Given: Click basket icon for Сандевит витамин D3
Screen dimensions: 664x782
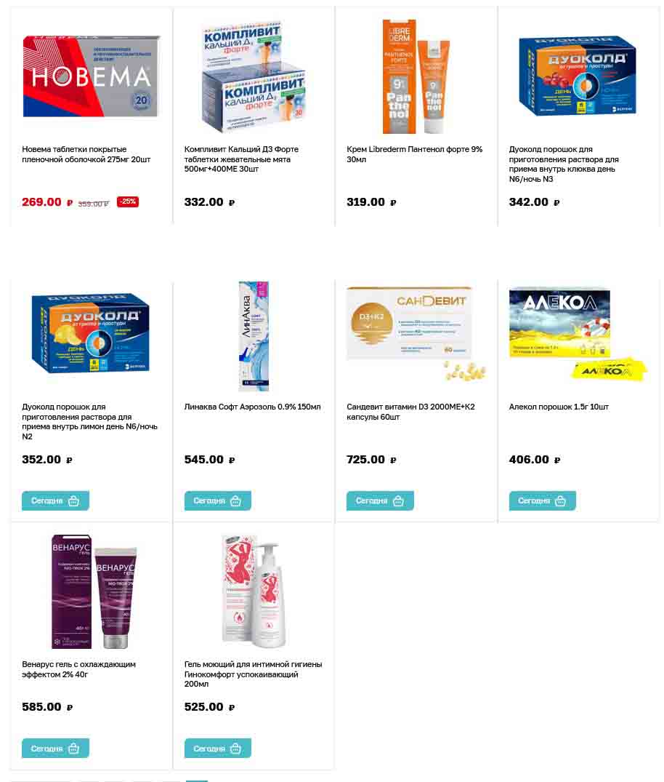Looking at the screenshot, I should coord(398,500).
